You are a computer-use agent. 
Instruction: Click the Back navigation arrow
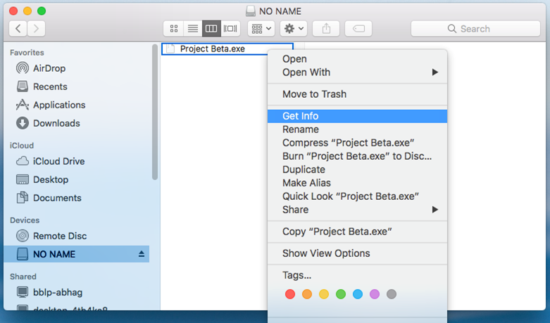(18, 29)
